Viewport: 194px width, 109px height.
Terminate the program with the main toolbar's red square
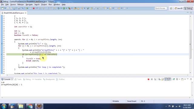tap(34, 8)
